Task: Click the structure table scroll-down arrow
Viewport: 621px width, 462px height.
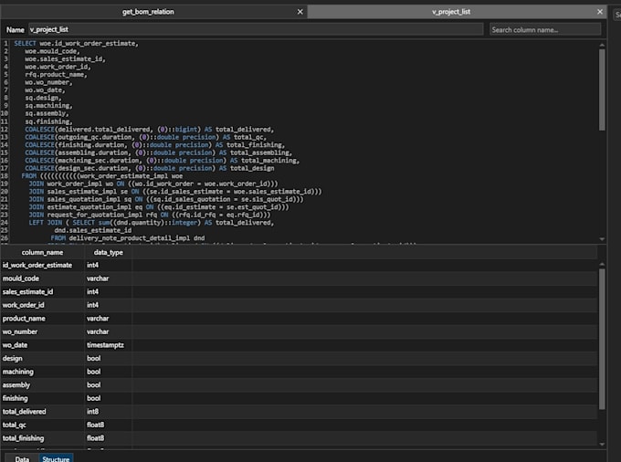Action: [602, 444]
